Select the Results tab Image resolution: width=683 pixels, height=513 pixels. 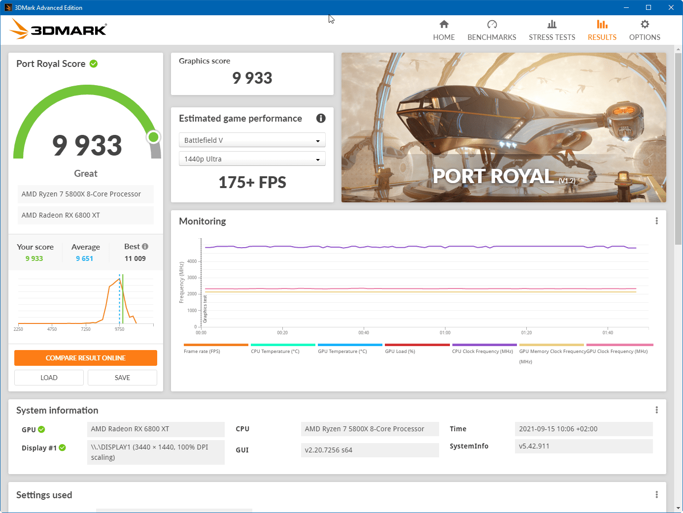[x=602, y=31]
